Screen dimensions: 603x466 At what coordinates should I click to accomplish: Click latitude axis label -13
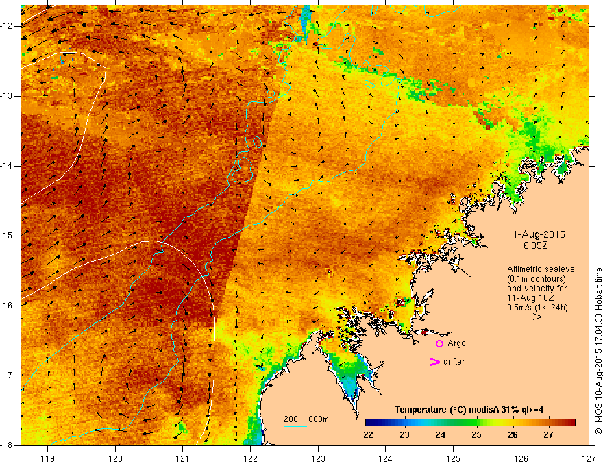click(7, 96)
